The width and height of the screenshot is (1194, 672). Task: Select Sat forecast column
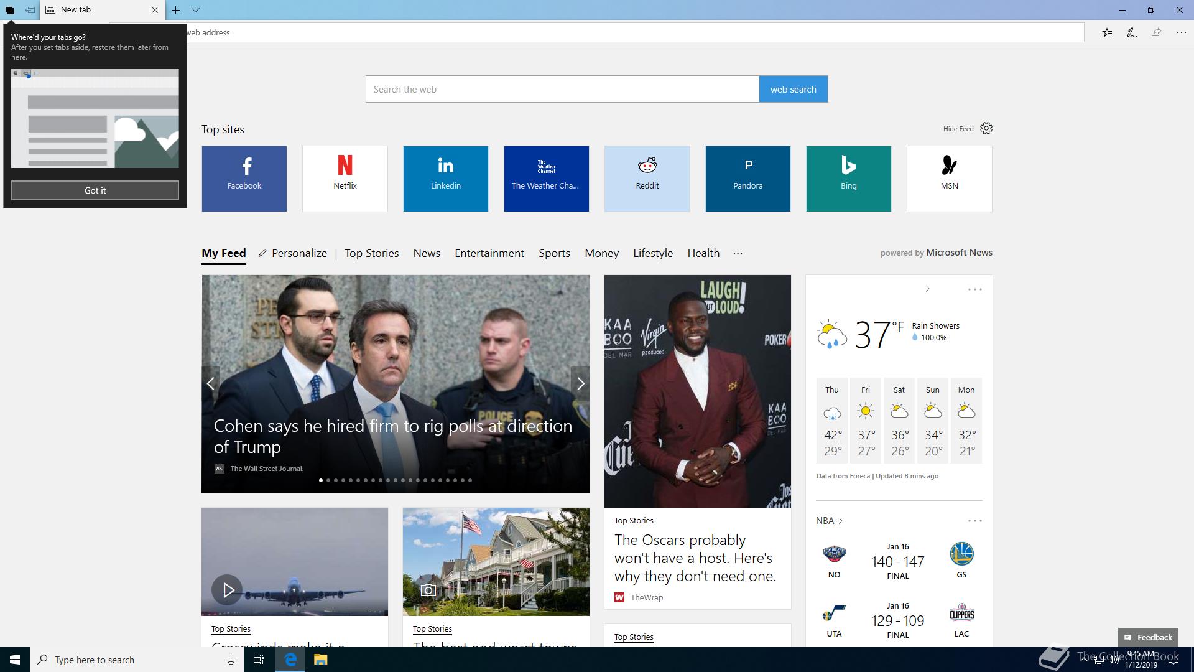point(899,421)
